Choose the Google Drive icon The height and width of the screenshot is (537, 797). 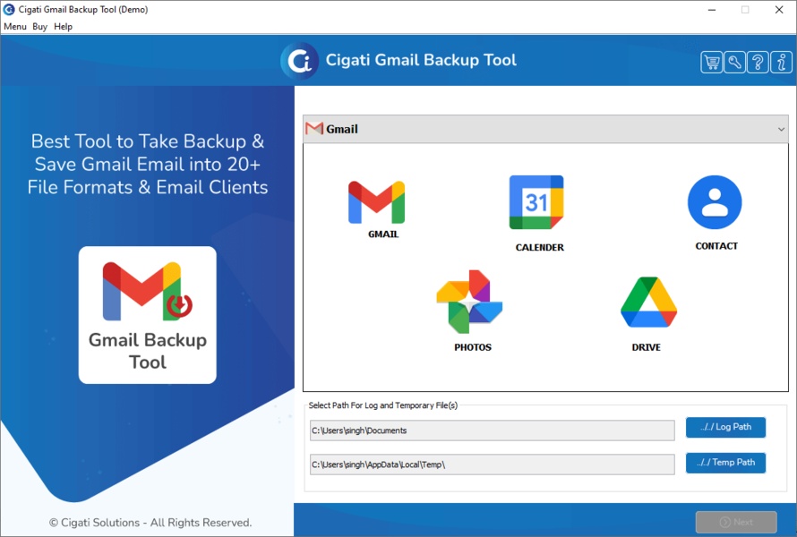648,303
